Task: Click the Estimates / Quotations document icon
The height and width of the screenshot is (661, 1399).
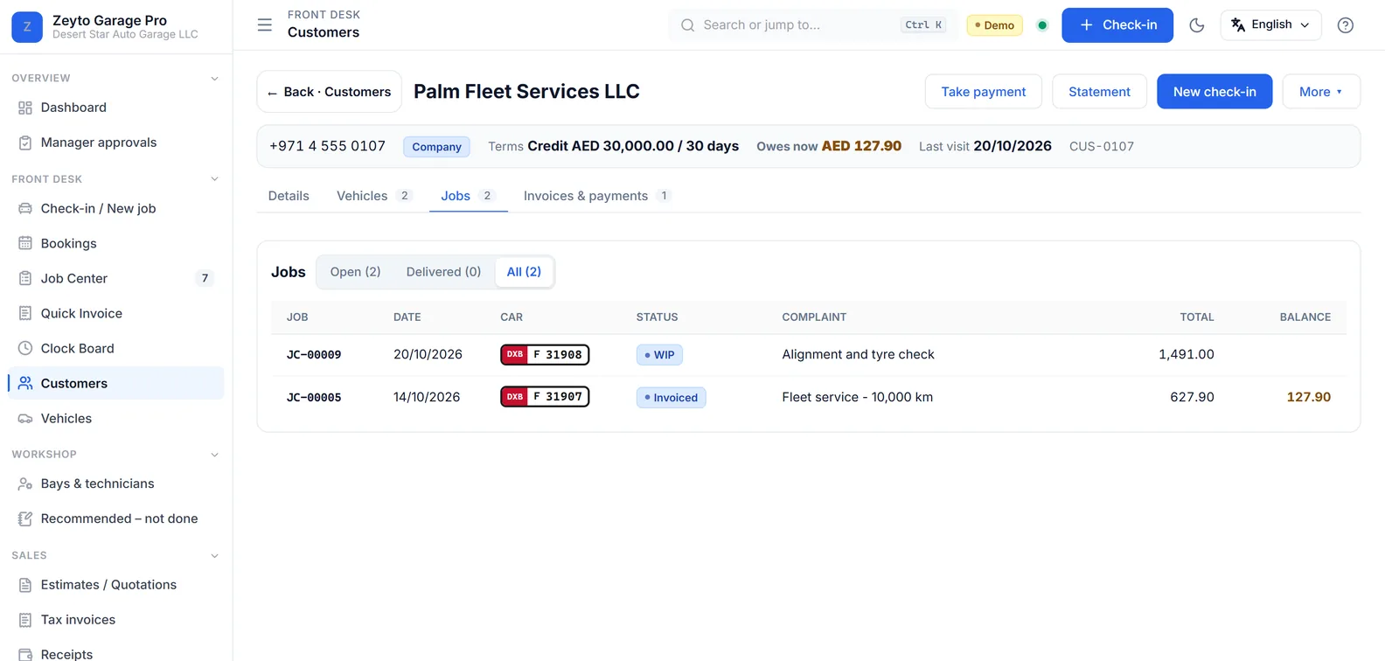Action: [x=25, y=585]
